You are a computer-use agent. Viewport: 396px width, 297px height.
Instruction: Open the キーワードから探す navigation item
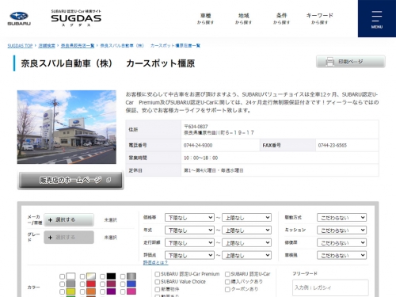[x=319, y=18]
